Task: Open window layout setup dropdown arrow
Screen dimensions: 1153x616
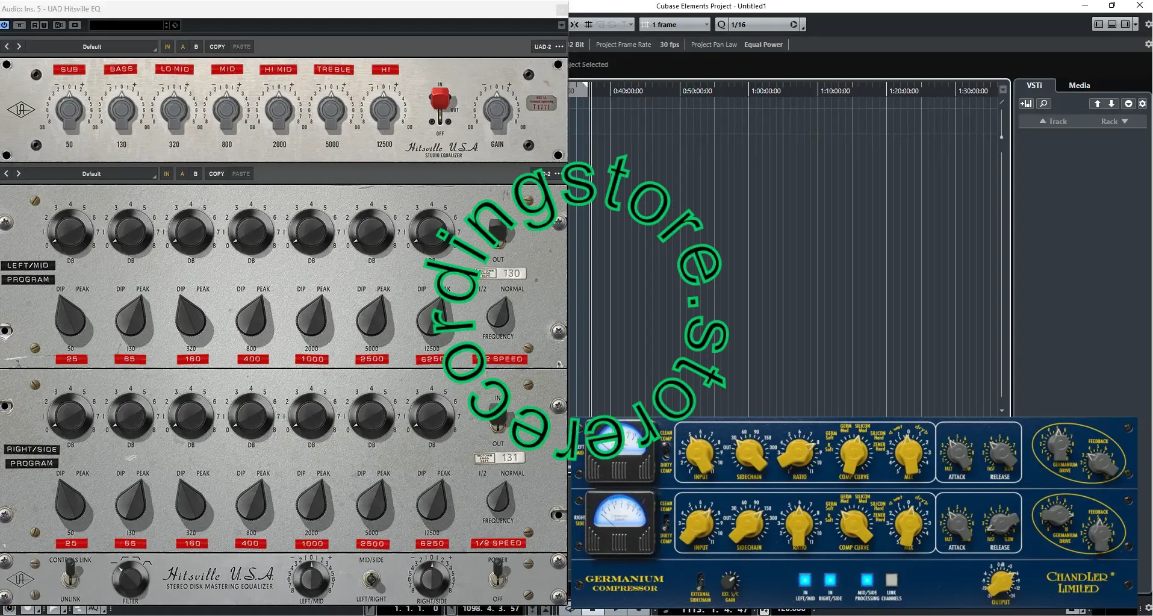Action: [1136, 24]
